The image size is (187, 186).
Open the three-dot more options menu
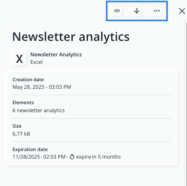pos(157,11)
